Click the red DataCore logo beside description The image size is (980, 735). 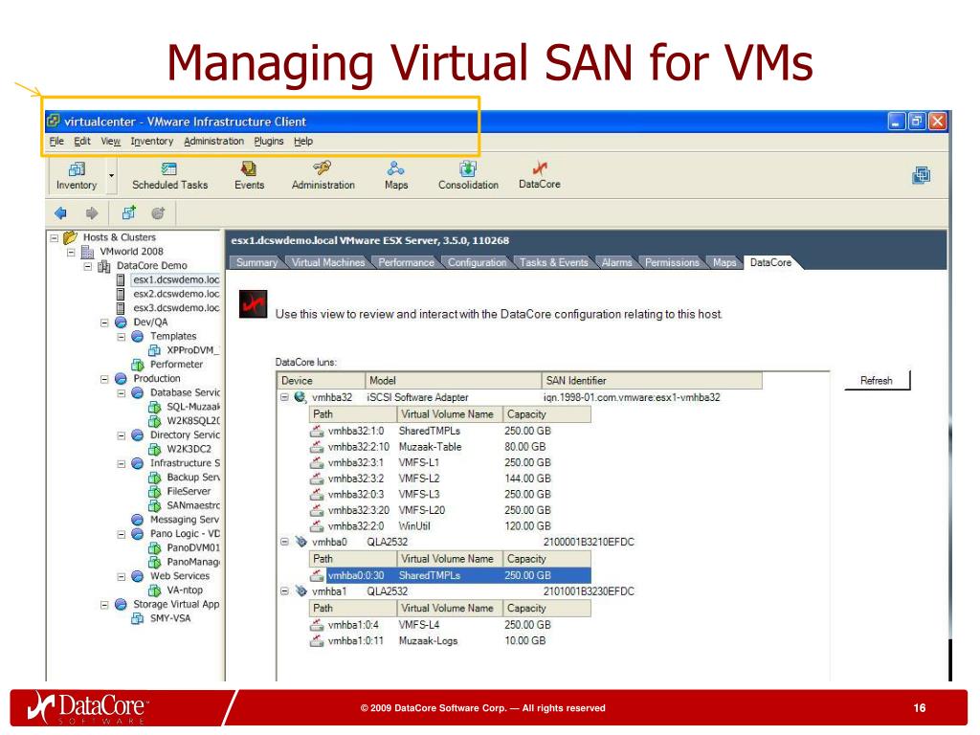coord(253,304)
